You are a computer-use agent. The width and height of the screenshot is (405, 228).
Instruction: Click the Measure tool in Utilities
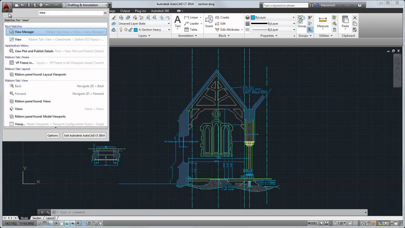[323, 22]
